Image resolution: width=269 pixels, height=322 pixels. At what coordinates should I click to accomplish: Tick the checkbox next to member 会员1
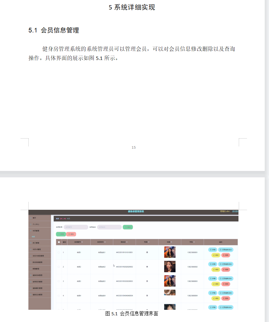(x=58, y=252)
